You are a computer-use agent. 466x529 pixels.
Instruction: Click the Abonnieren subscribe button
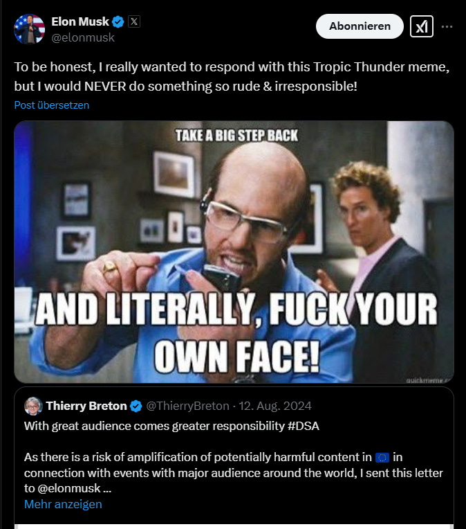(360, 26)
